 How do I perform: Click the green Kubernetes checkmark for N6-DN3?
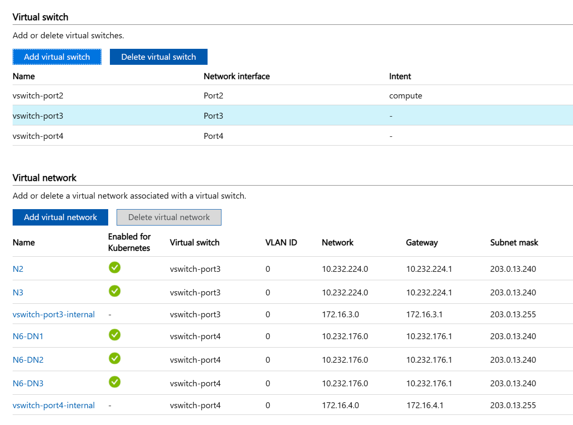tap(115, 382)
